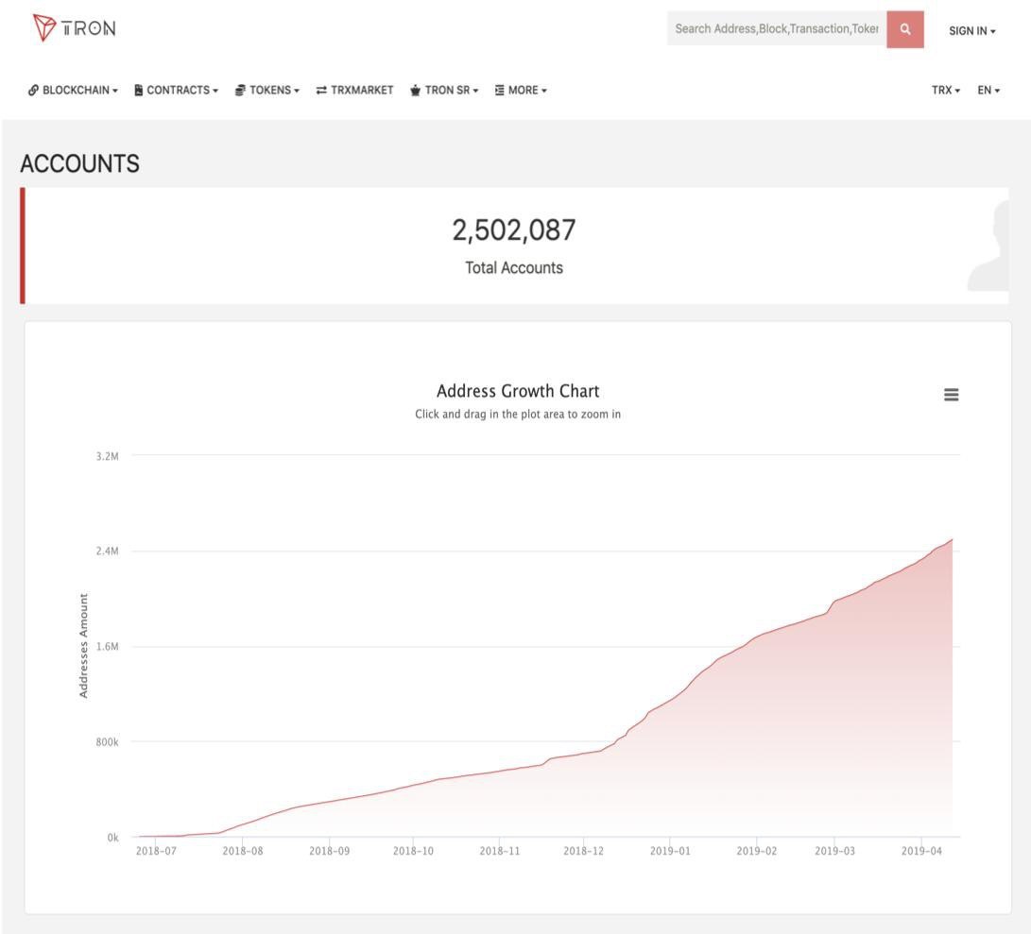
Task: Click the list icon beside More
Action: click(x=499, y=91)
